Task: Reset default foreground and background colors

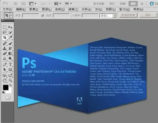Action: [x=4, y=92]
